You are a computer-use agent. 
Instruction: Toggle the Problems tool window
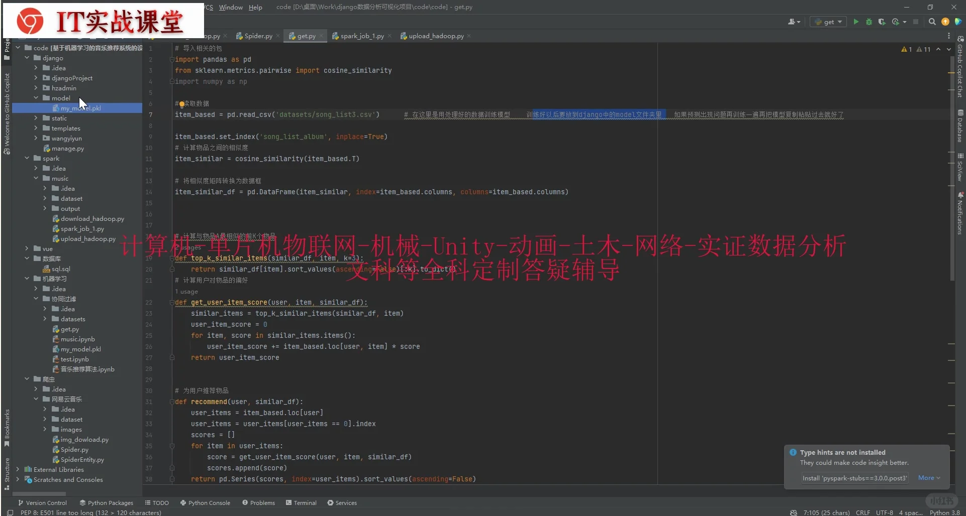pos(259,502)
